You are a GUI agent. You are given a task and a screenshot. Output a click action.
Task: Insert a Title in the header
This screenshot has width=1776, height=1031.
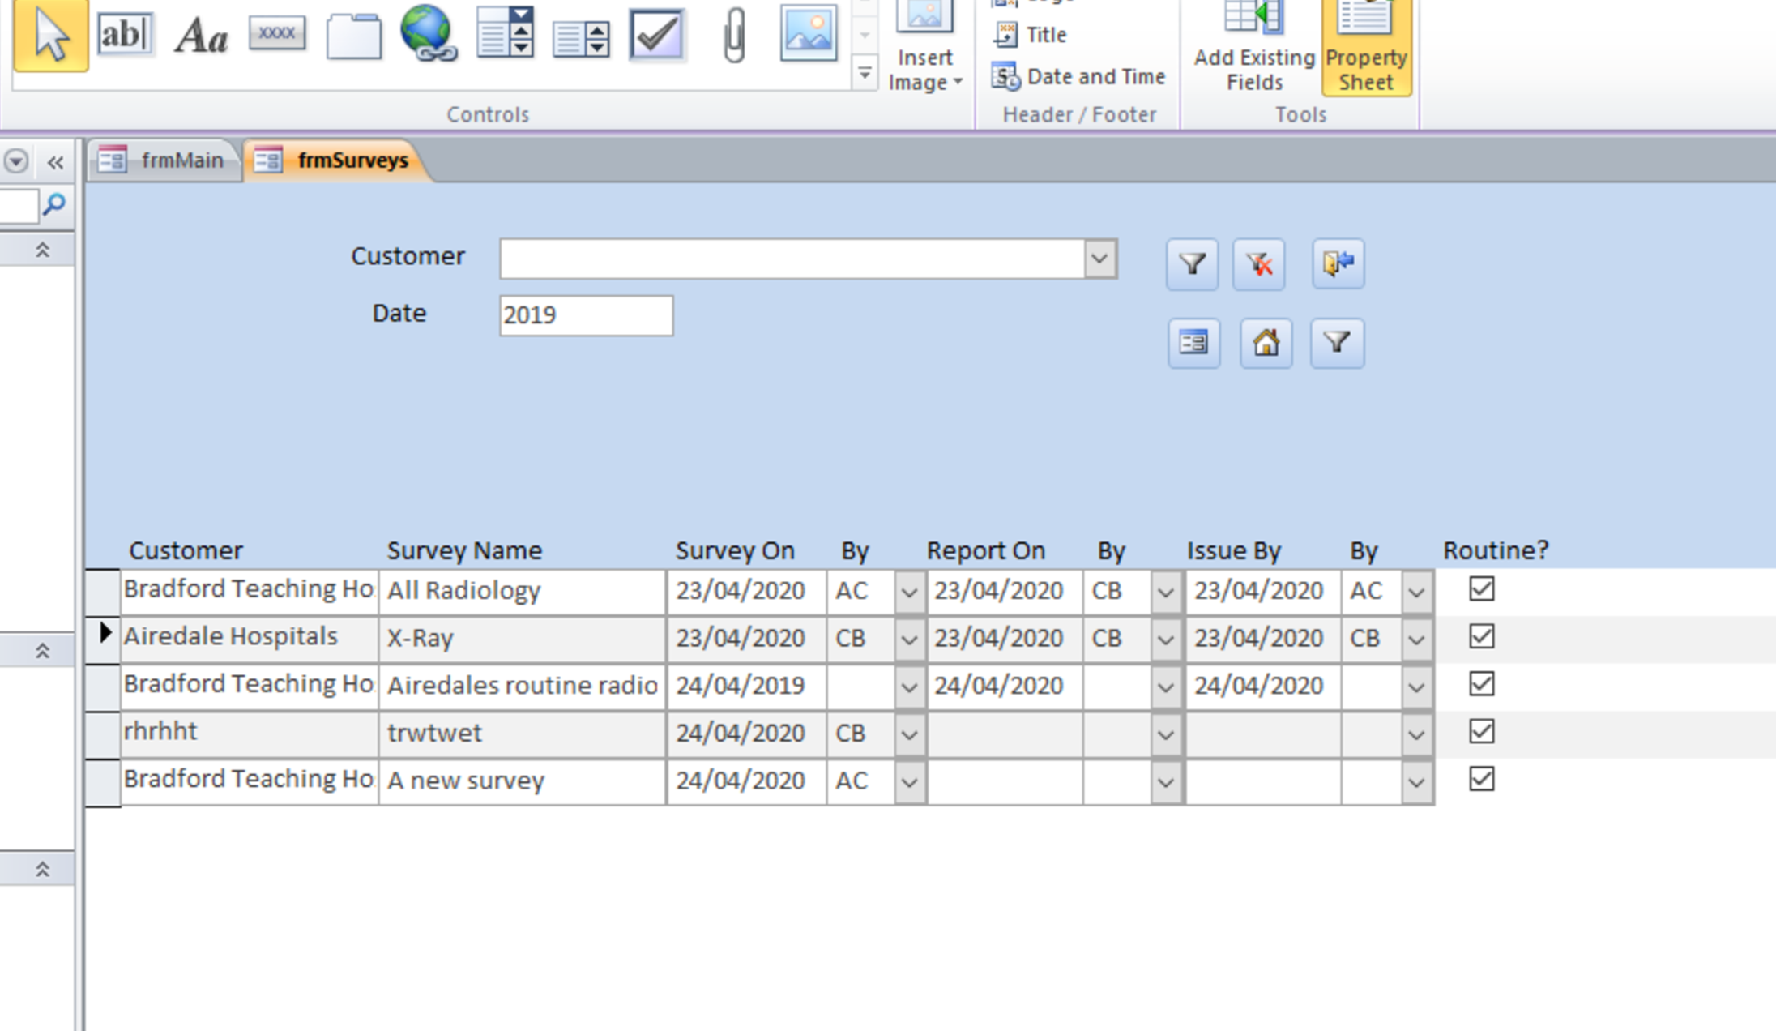click(1030, 35)
